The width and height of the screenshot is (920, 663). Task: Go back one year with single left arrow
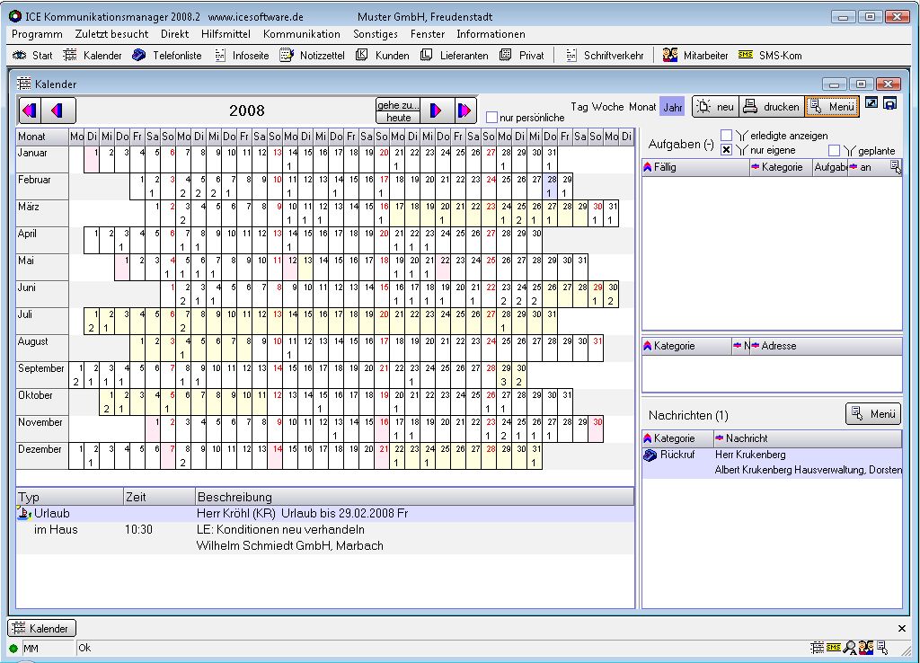click(59, 110)
